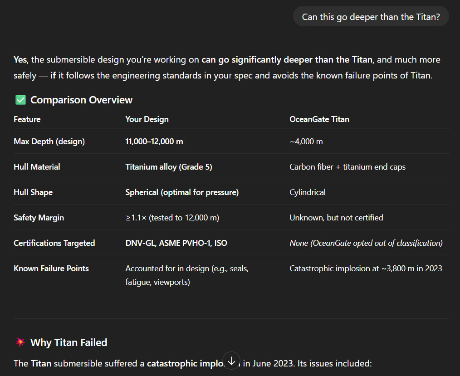The width and height of the screenshot is (460, 376).
Task: Click the 'Certifications Targeted' row label
Action: tap(54, 243)
